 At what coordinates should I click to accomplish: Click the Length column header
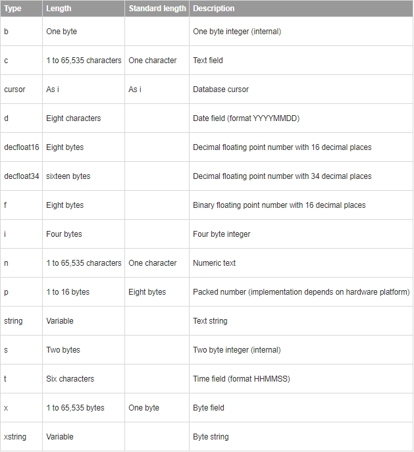tap(59, 9)
